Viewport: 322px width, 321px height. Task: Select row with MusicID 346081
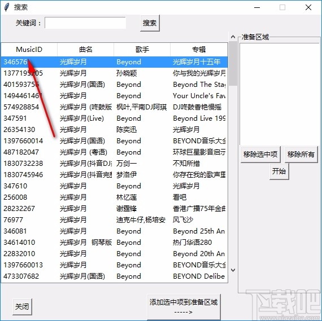[114, 231]
